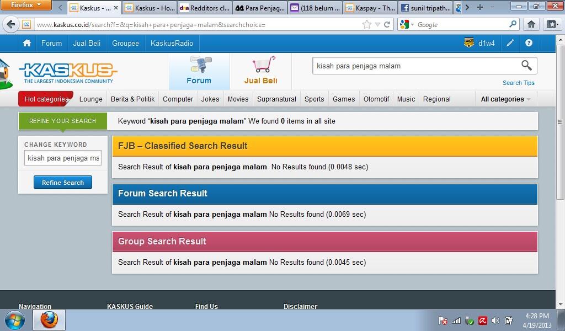Click the network signal tray icon
Viewport: 565px width, 331px height.
[x=456, y=321]
